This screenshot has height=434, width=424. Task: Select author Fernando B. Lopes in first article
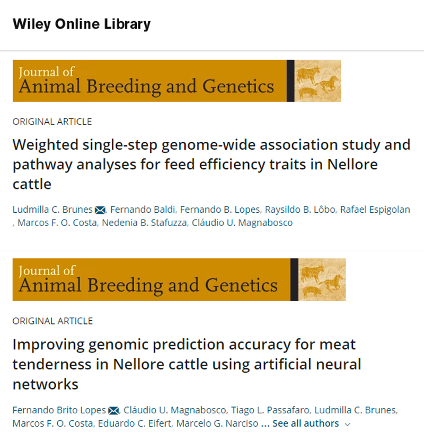coord(220,210)
